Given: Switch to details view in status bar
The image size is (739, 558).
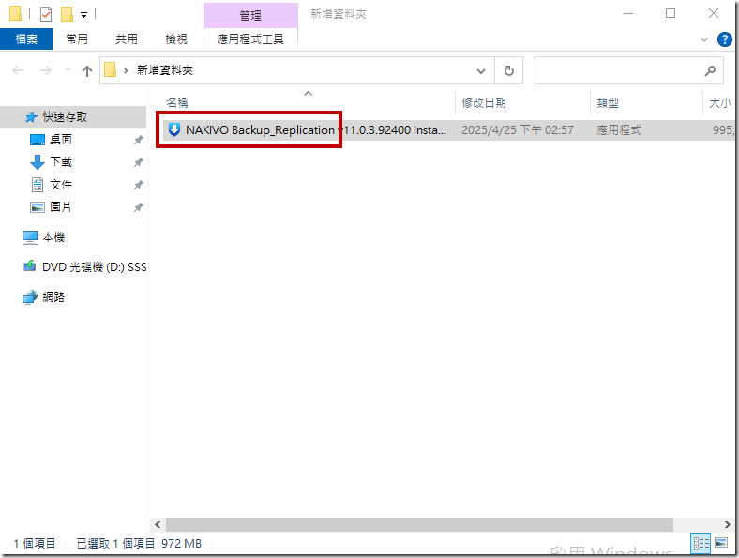Looking at the screenshot, I should click(701, 543).
